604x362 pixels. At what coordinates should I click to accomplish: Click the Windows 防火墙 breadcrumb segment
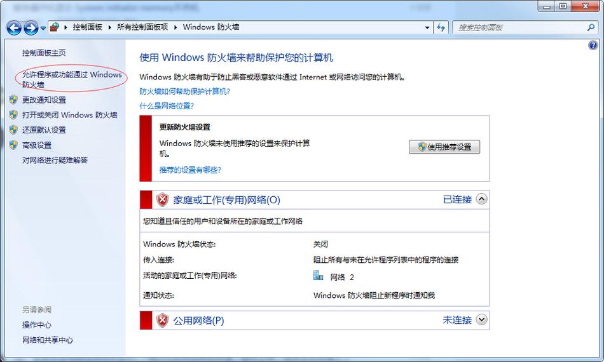(x=211, y=27)
